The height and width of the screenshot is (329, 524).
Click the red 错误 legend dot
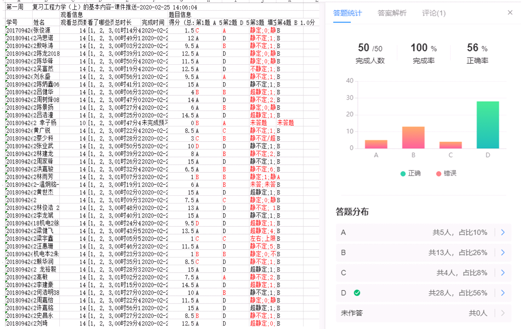point(438,174)
